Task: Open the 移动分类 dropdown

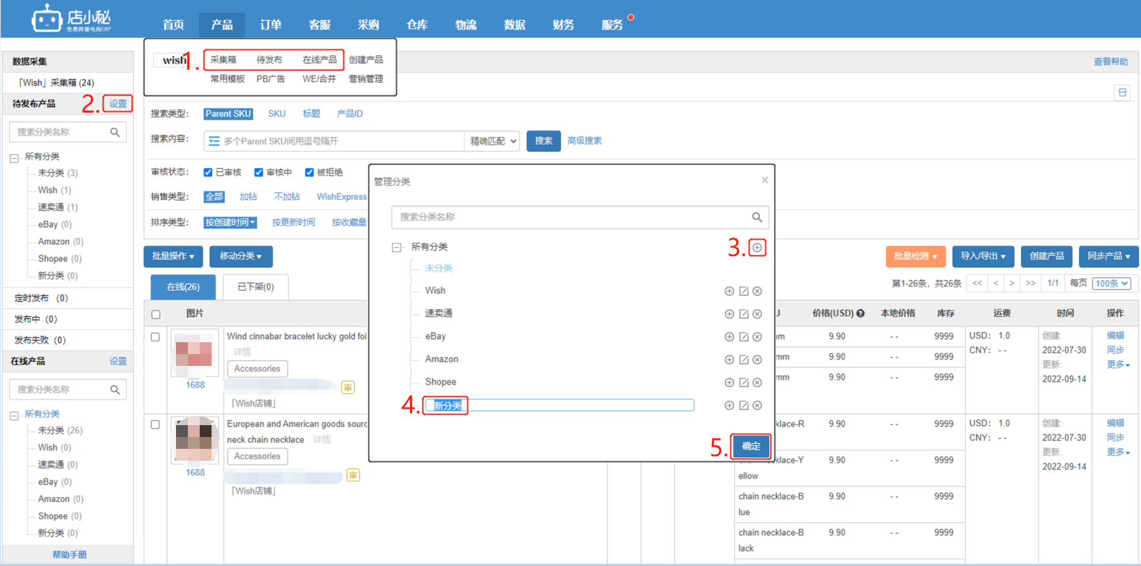Action: [x=241, y=256]
